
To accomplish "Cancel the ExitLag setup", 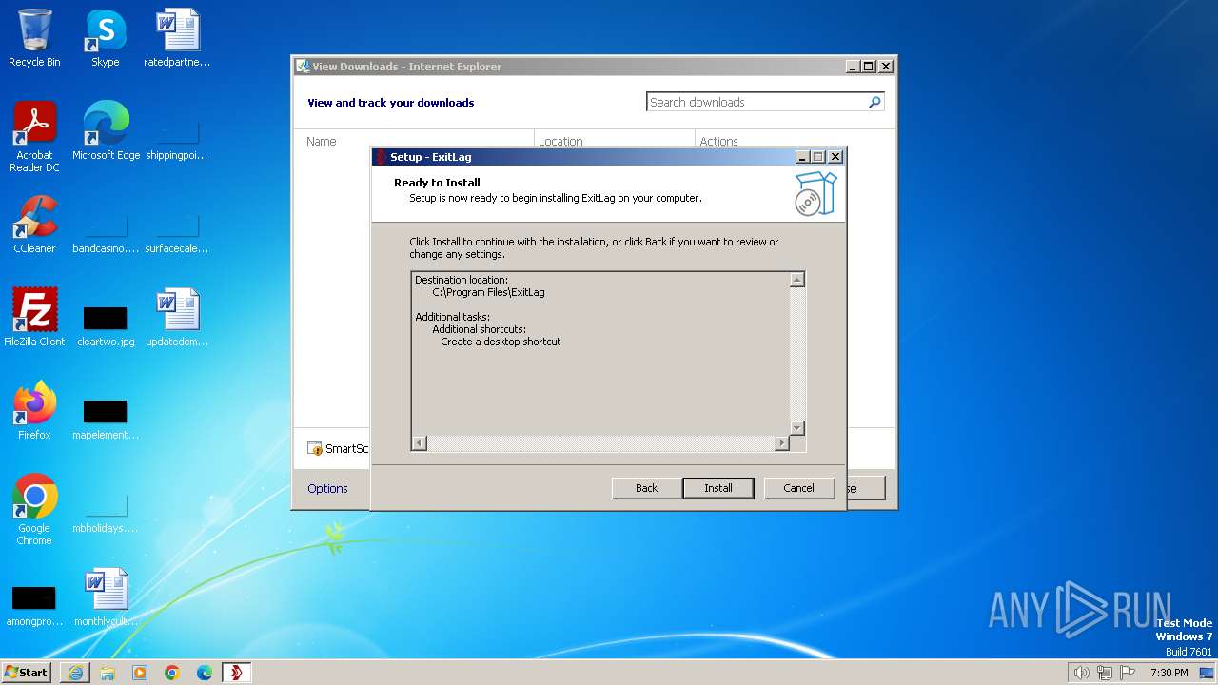I will coord(799,488).
